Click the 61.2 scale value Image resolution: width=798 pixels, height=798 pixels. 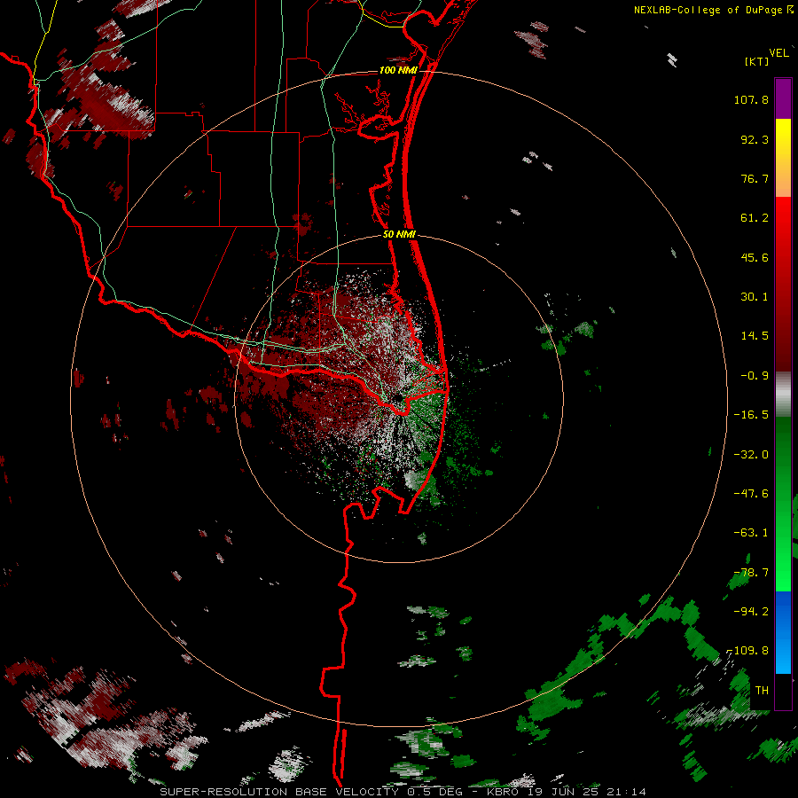(x=755, y=218)
